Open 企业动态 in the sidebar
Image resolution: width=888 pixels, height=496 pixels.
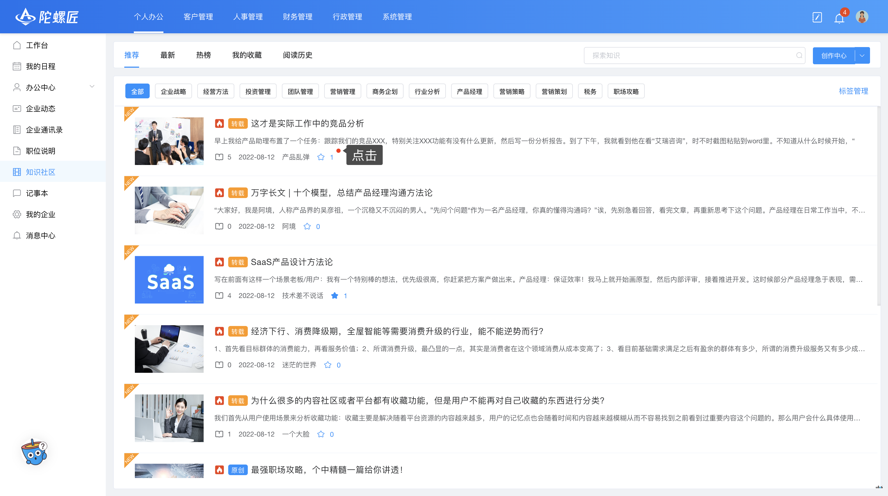[x=53, y=109]
